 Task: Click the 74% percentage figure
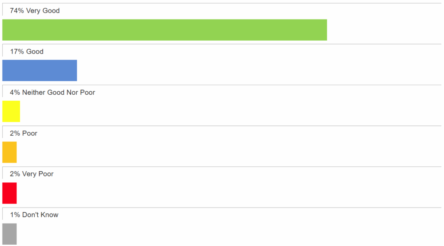tap(17, 10)
